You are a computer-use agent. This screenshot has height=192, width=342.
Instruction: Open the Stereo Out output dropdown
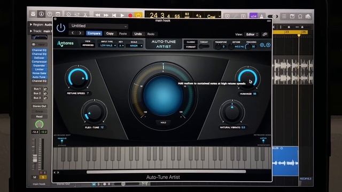[39, 106]
